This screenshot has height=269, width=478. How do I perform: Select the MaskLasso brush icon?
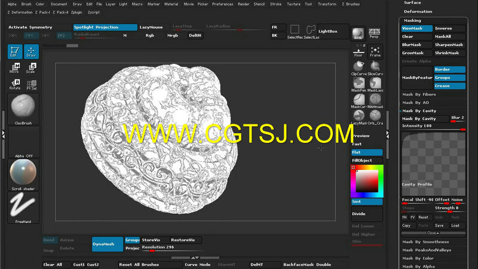375,85
